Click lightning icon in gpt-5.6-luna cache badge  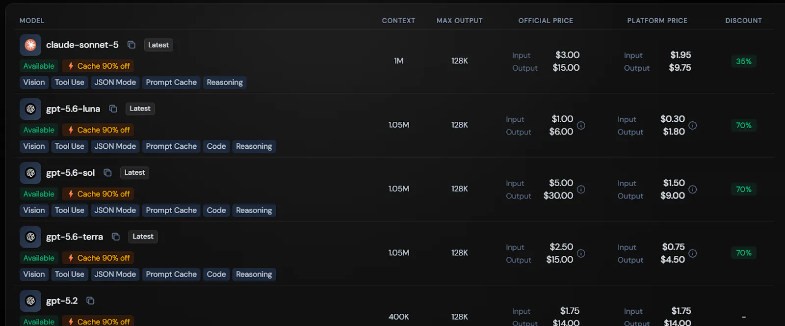(71, 130)
